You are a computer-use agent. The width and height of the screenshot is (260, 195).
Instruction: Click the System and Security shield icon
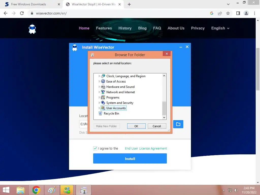(103, 103)
